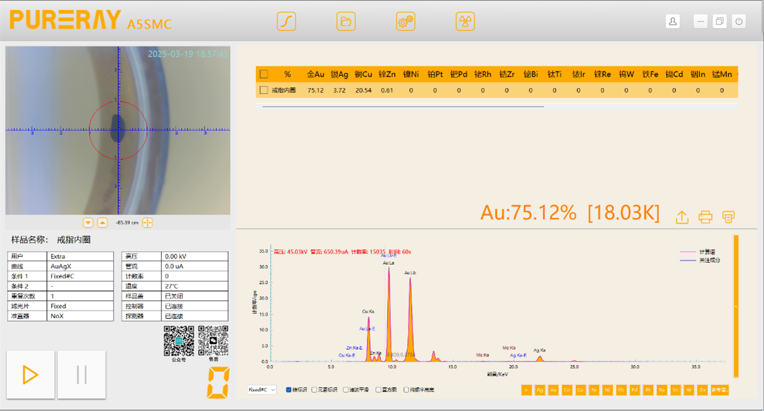Select the 金Au column header
This screenshot has height=411, width=764.
[x=316, y=74]
